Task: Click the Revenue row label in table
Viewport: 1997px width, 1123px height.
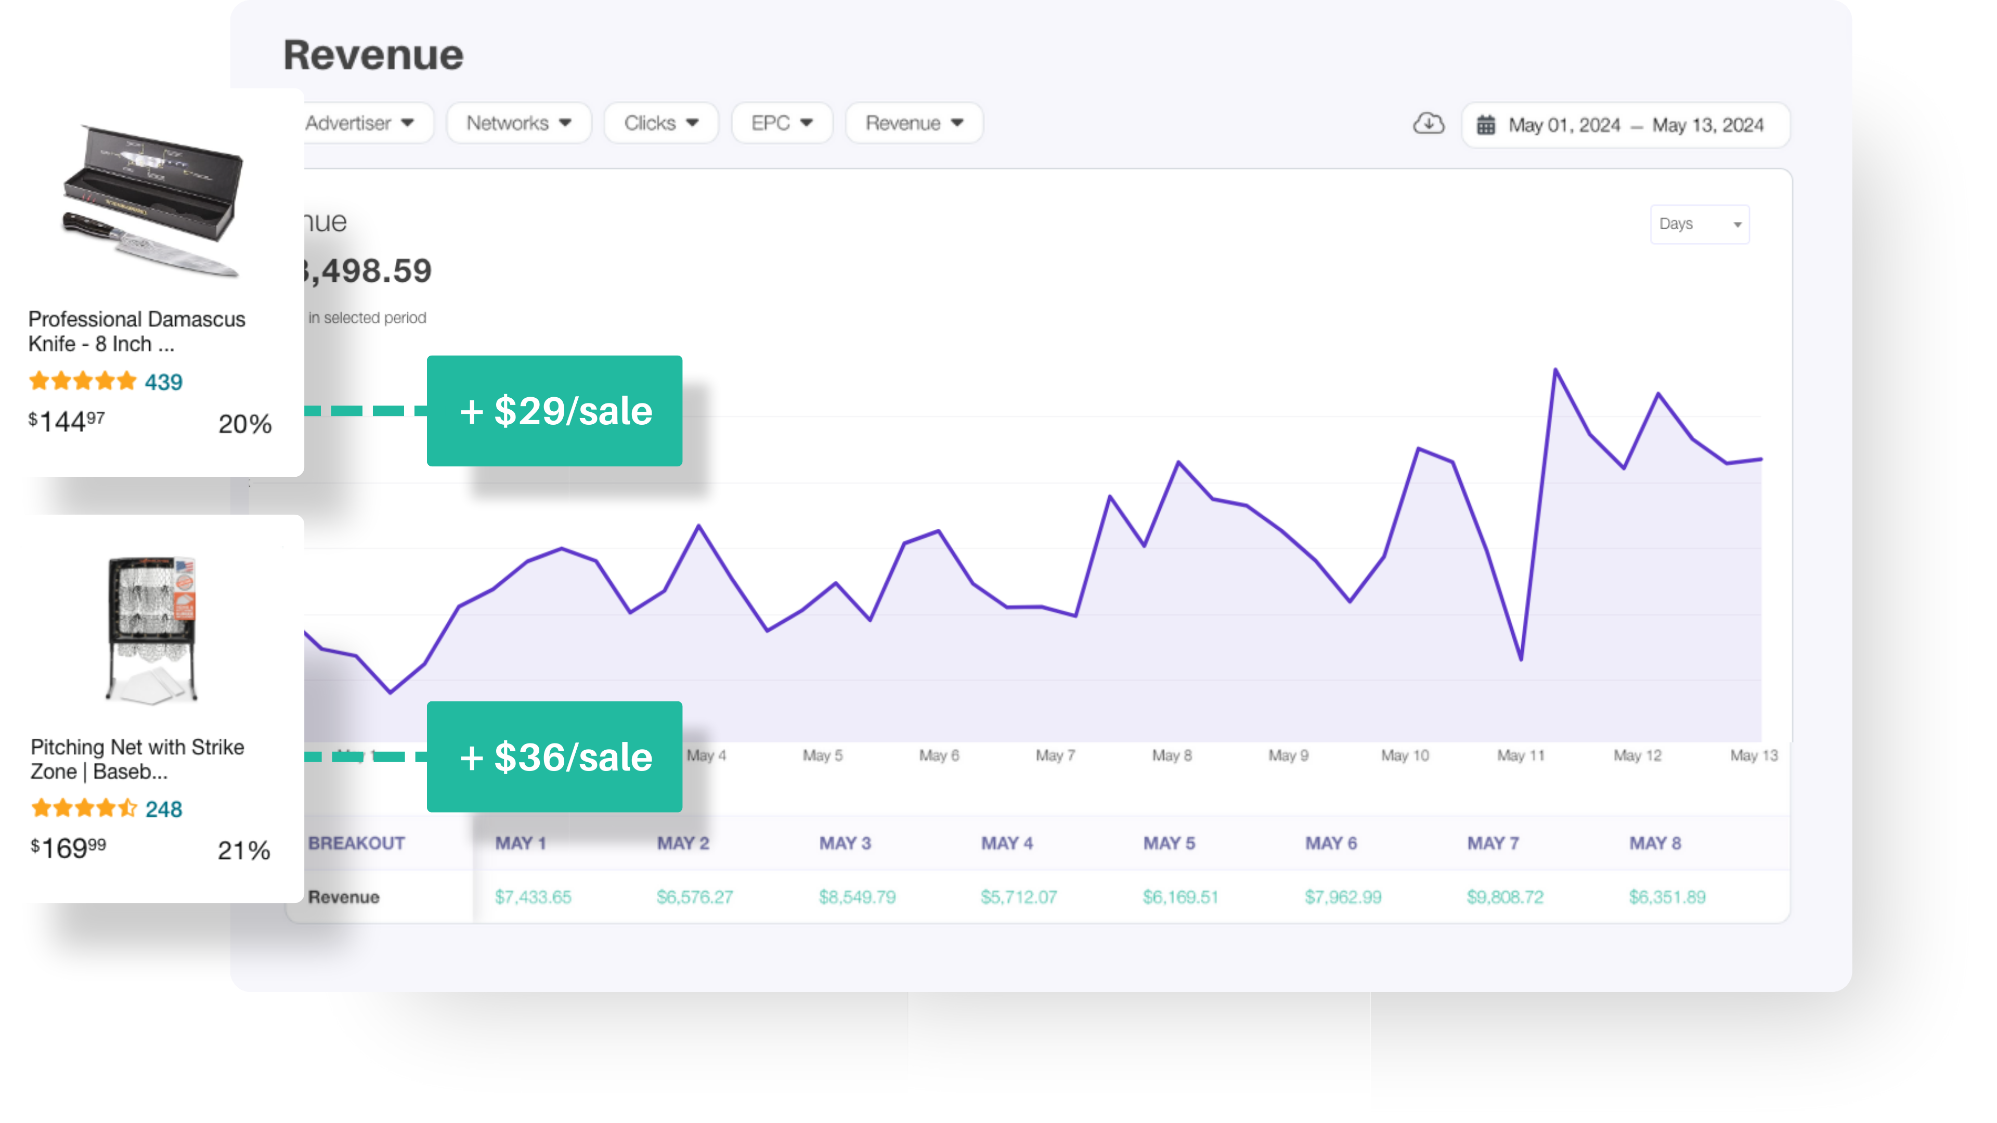Action: pos(344,897)
